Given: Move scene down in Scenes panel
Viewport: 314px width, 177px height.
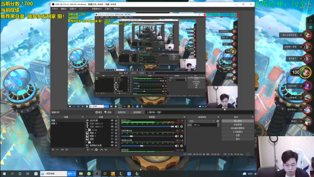Looking at the screenshot, I should [x=67, y=150].
